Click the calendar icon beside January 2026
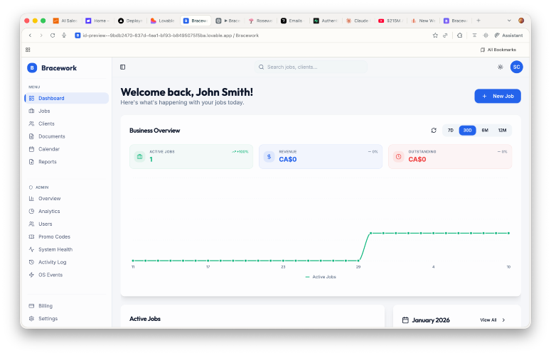The image size is (551, 355). point(405,320)
